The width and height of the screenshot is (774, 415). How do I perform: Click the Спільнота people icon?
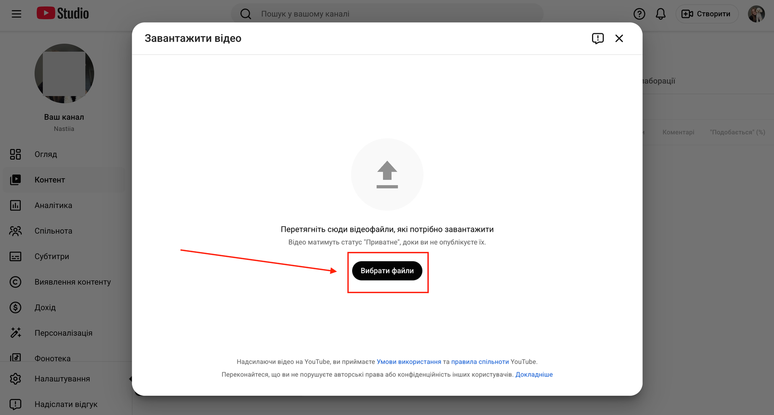click(15, 231)
